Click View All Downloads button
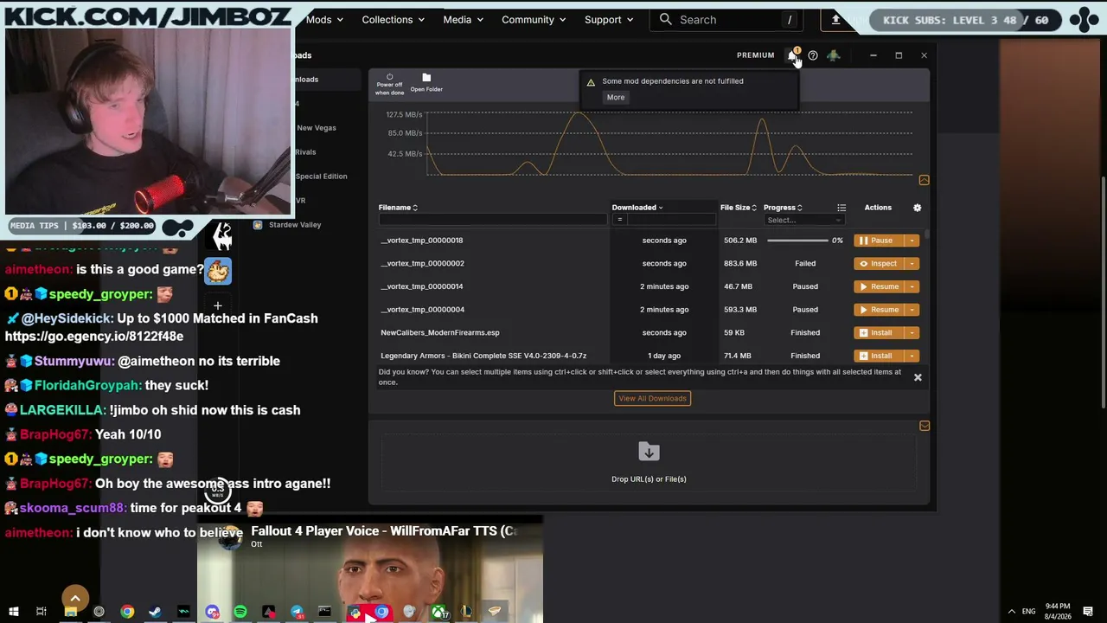 652,398
